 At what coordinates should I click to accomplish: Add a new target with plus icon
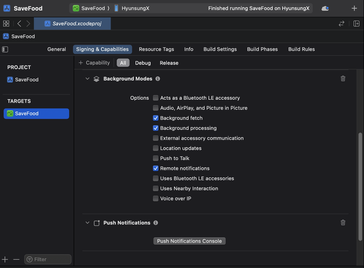(x=5, y=259)
